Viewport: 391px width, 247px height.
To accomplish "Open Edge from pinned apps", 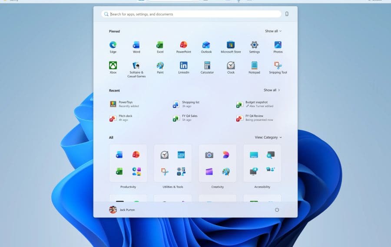I will coord(113,47).
